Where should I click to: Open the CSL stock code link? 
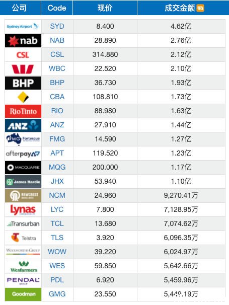(57, 54)
